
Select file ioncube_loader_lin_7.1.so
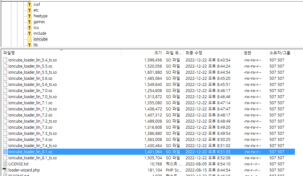(x=30, y=103)
